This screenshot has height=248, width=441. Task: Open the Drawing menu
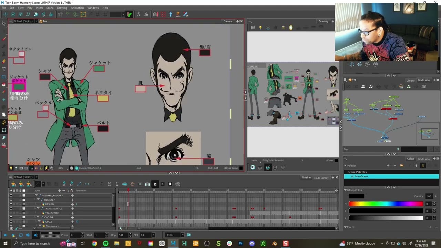(x=62, y=8)
